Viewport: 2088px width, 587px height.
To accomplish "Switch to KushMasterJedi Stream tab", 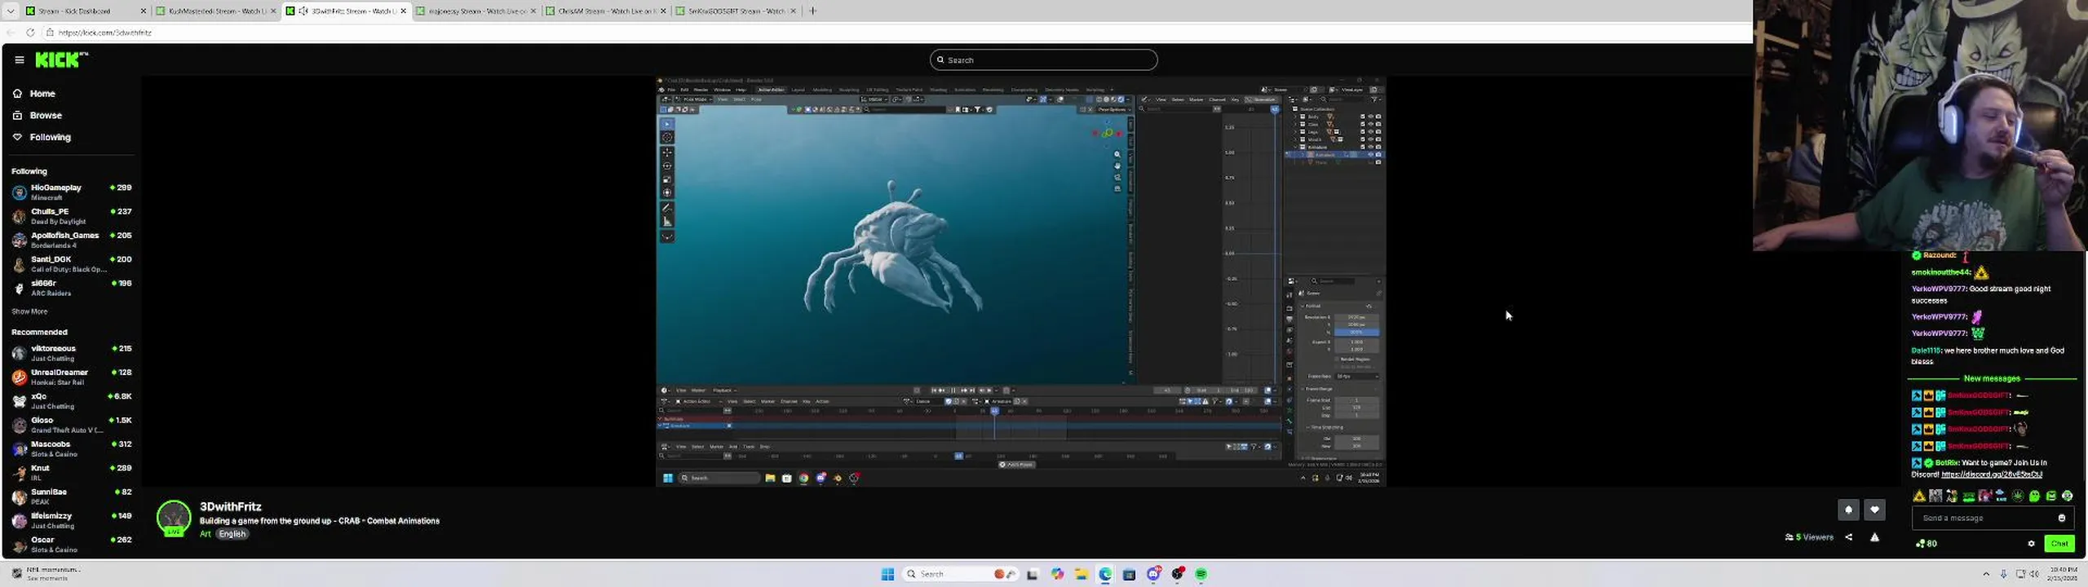I will tap(215, 11).
